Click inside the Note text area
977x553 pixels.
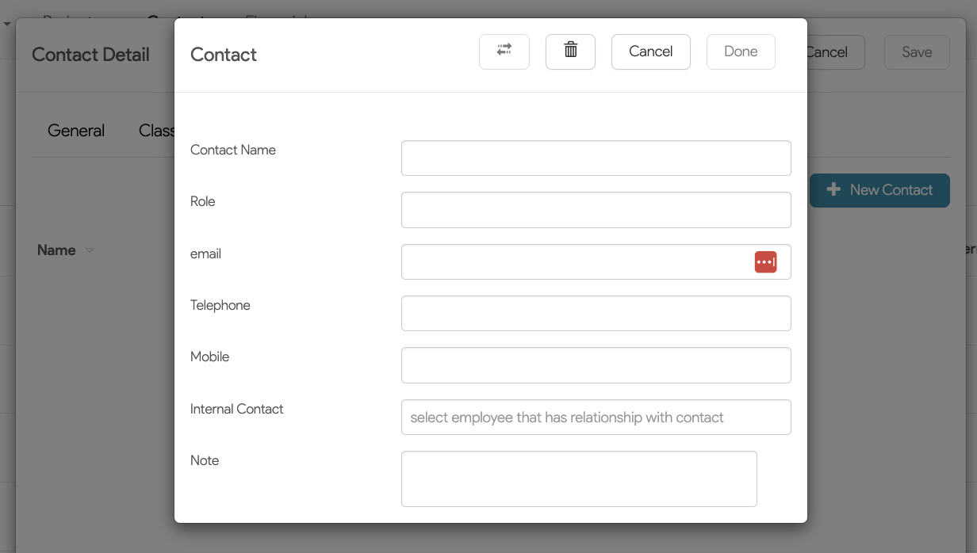tap(579, 479)
